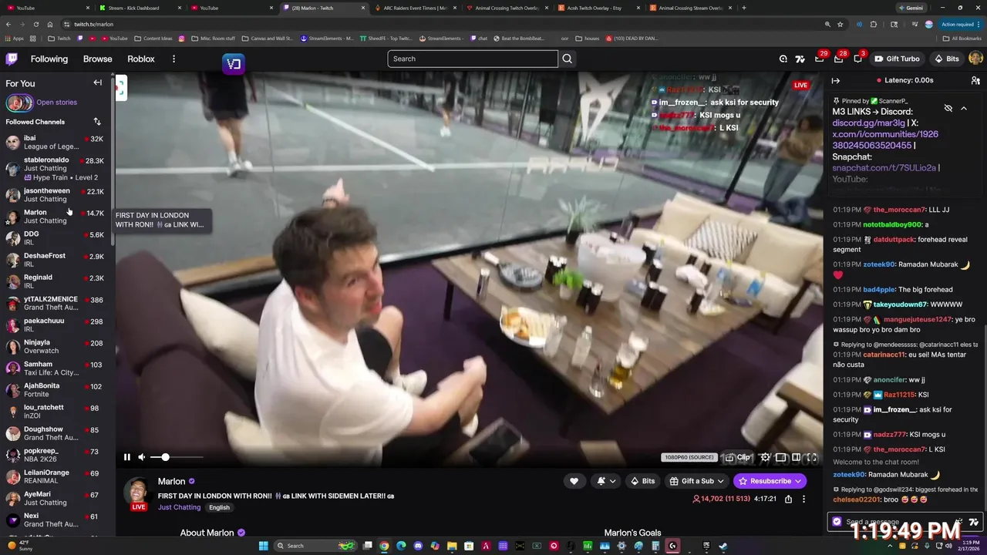The image size is (987, 555).
Task: Click the heart follow button
Action: 574,481
